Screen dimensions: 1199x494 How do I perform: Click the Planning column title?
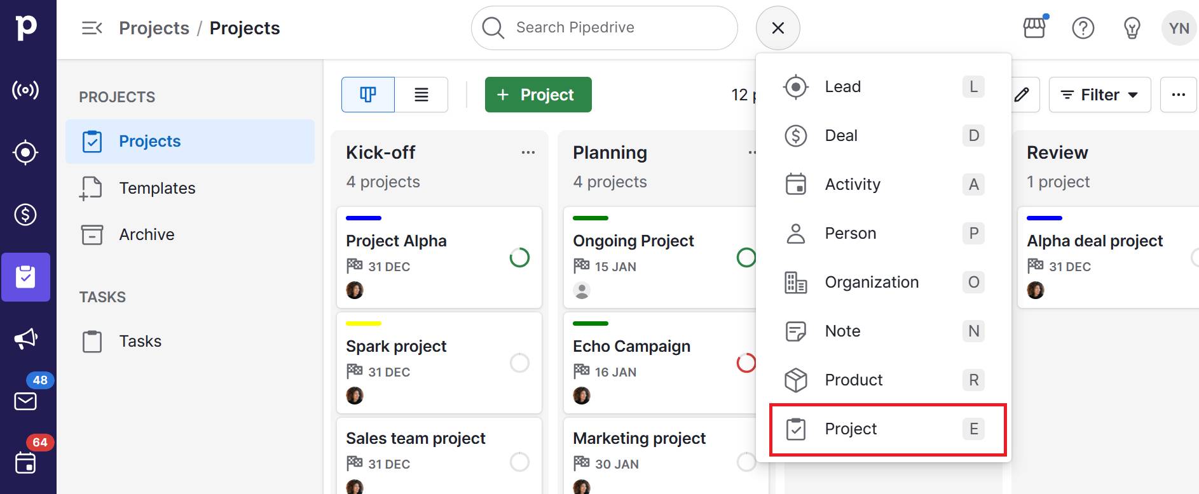tap(610, 152)
